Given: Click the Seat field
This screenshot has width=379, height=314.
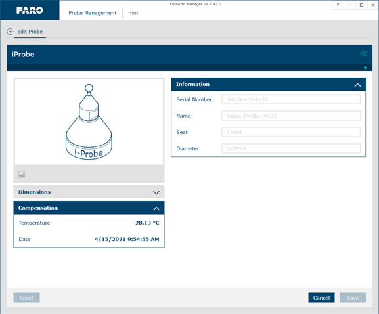Looking at the screenshot, I should pyautogui.click(x=291, y=132).
